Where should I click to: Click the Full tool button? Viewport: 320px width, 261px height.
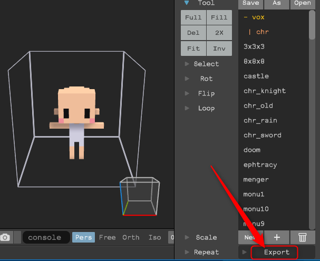pos(193,17)
